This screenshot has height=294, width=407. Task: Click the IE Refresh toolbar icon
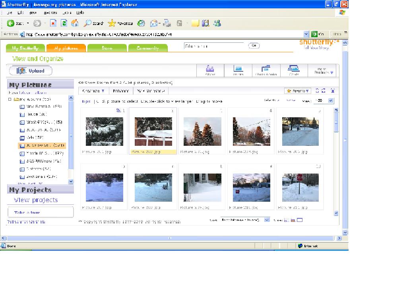coord(64,23)
